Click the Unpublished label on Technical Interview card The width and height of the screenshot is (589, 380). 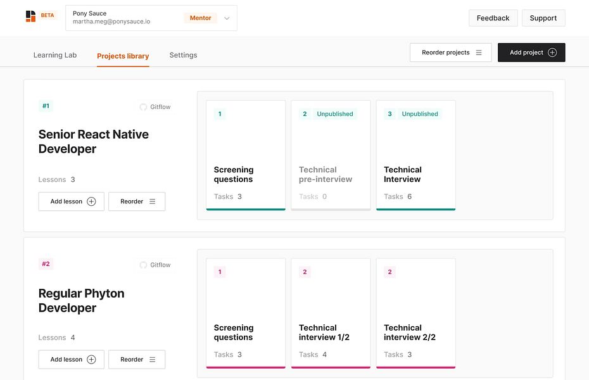pyautogui.click(x=420, y=114)
